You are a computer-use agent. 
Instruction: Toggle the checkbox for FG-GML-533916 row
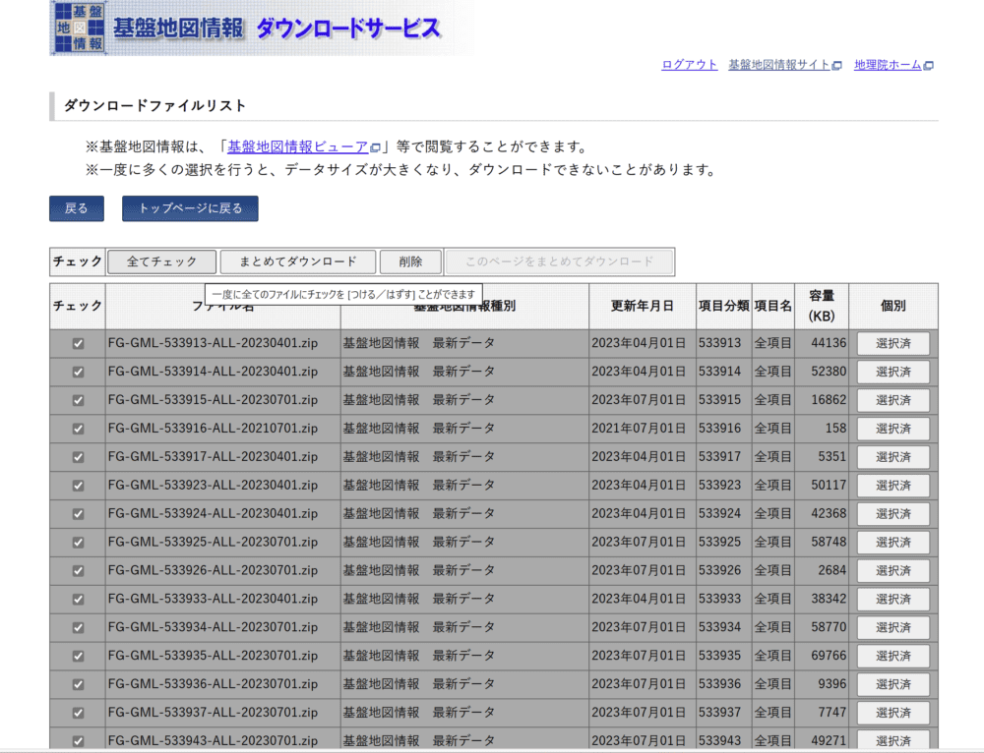[78, 429]
